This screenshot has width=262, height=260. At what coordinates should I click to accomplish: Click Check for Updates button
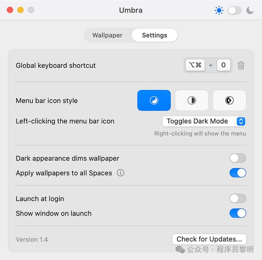tap(209, 239)
